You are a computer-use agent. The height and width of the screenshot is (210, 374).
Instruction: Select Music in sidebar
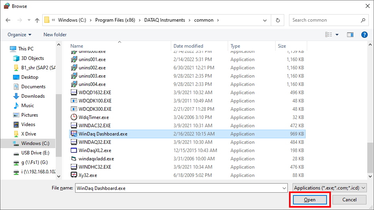24,106
